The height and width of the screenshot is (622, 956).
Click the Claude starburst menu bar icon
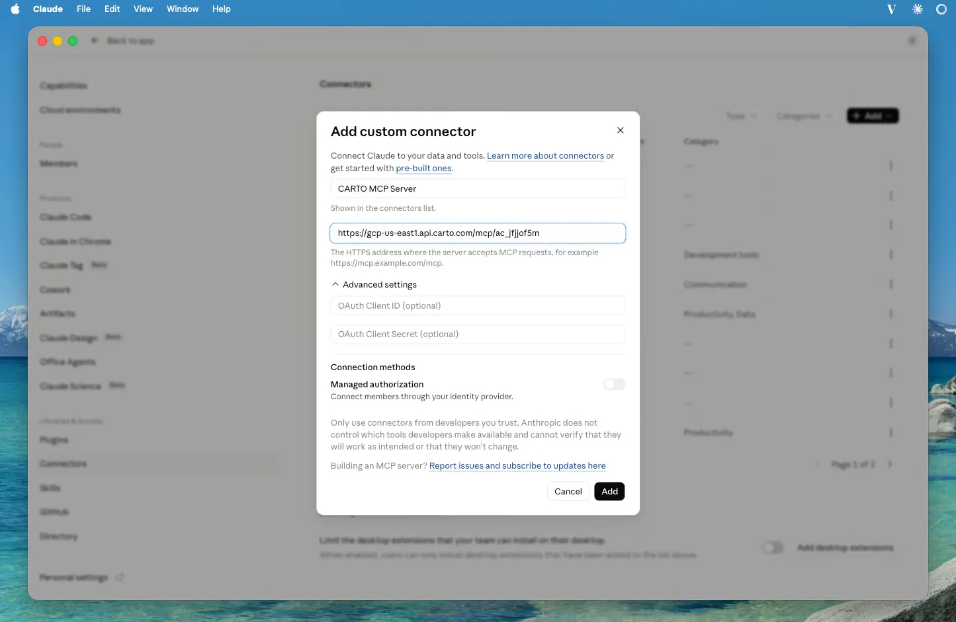[917, 9]
